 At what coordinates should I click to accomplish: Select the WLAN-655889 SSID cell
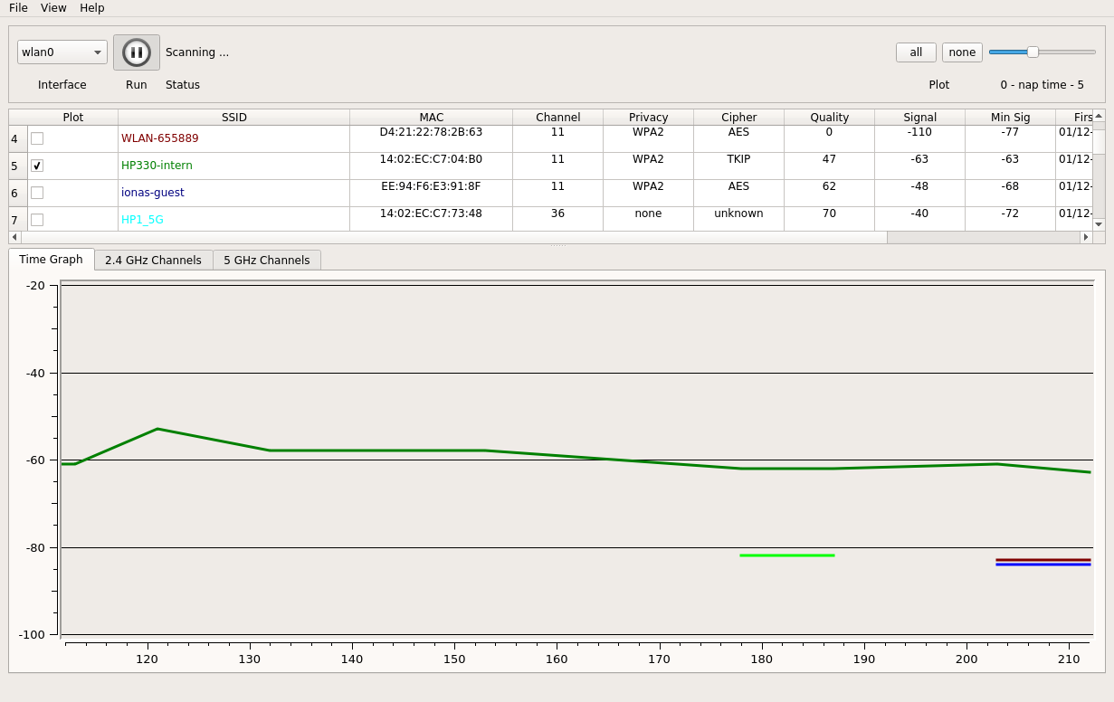point(234,138)
